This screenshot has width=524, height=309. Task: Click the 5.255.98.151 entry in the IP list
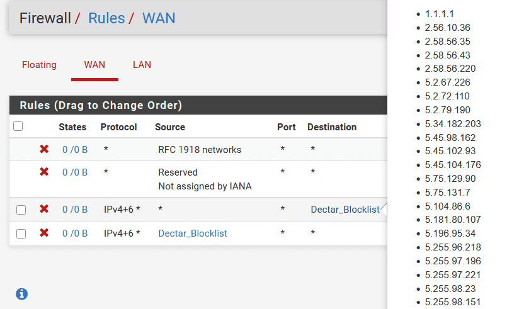pyautogui.click(x=453, y=302)
